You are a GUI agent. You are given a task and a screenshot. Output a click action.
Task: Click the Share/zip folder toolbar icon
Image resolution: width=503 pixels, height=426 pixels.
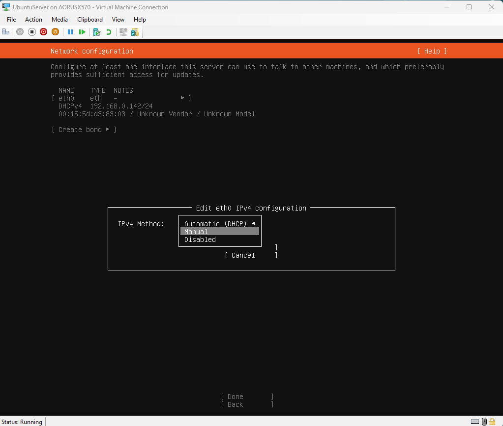[135, 32]
